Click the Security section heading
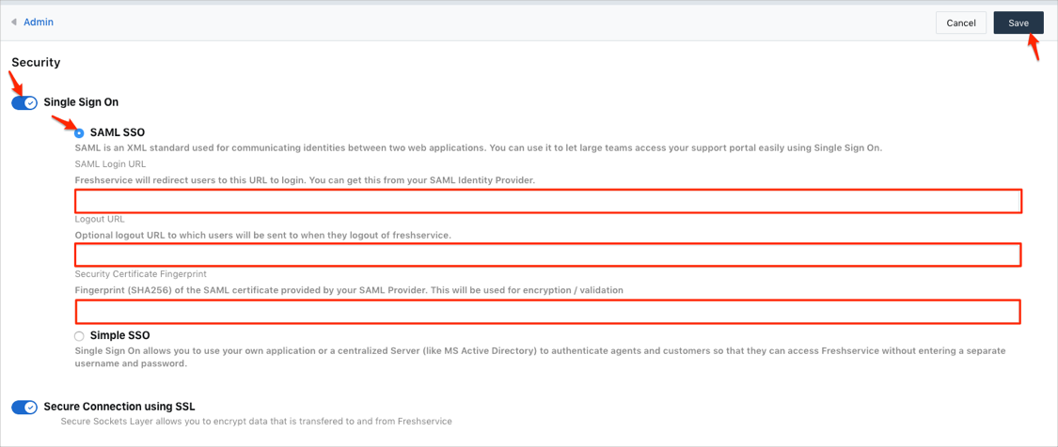The width and height of the screenshot is (1058, 447). pos(36,63)
